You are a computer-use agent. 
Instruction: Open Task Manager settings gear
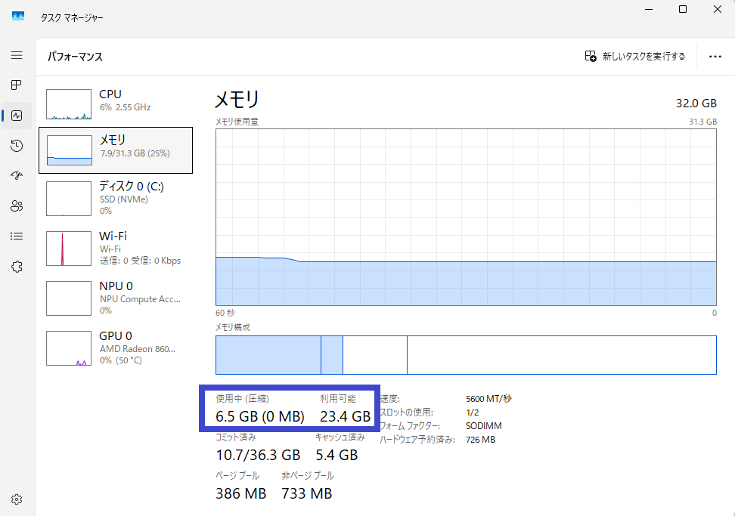(x=17, y=499)
